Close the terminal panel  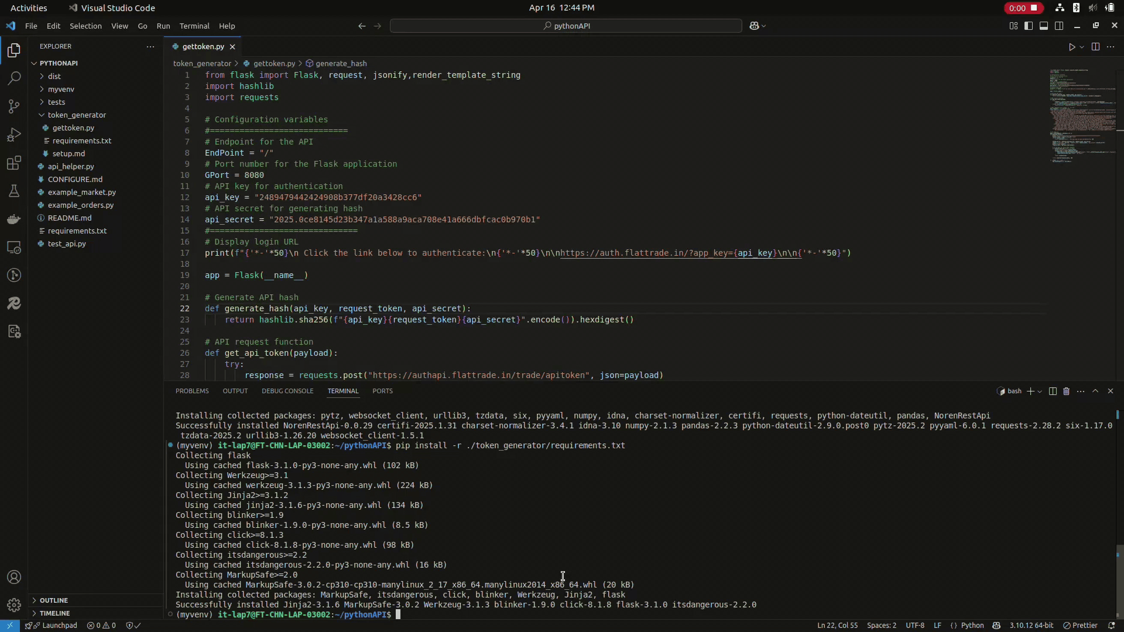click(x=1111, y=391)
